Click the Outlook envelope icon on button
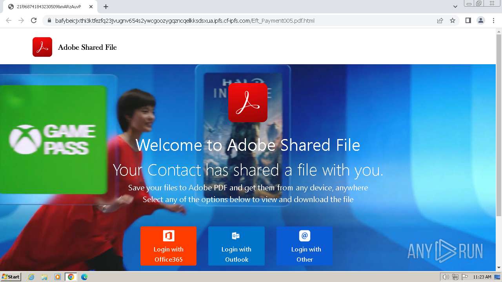The image size is (502, 282). (x=236, y=236)
